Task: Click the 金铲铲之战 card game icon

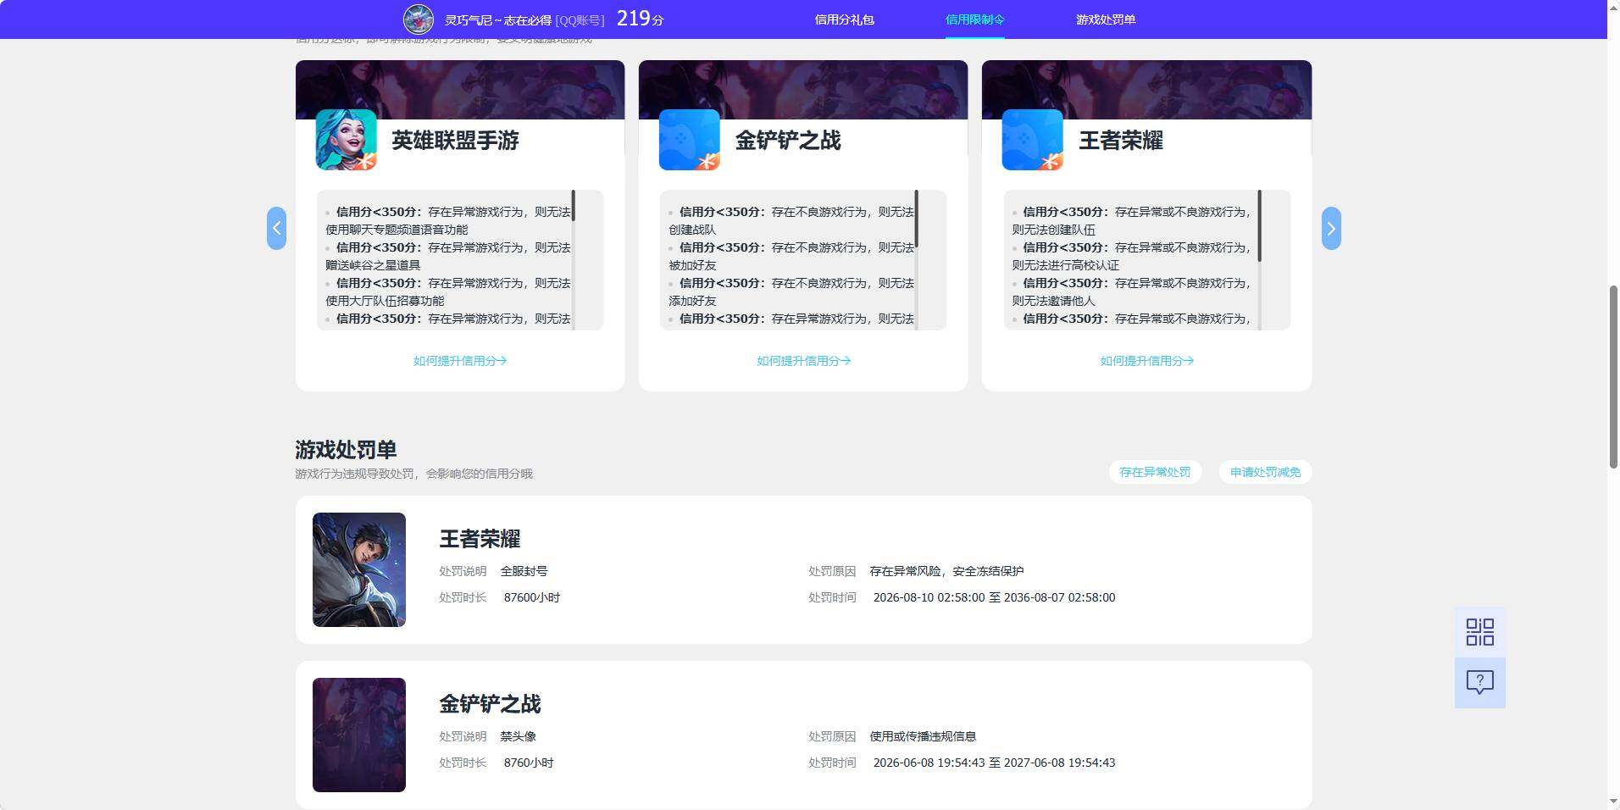Action: (x=690, y=140)
